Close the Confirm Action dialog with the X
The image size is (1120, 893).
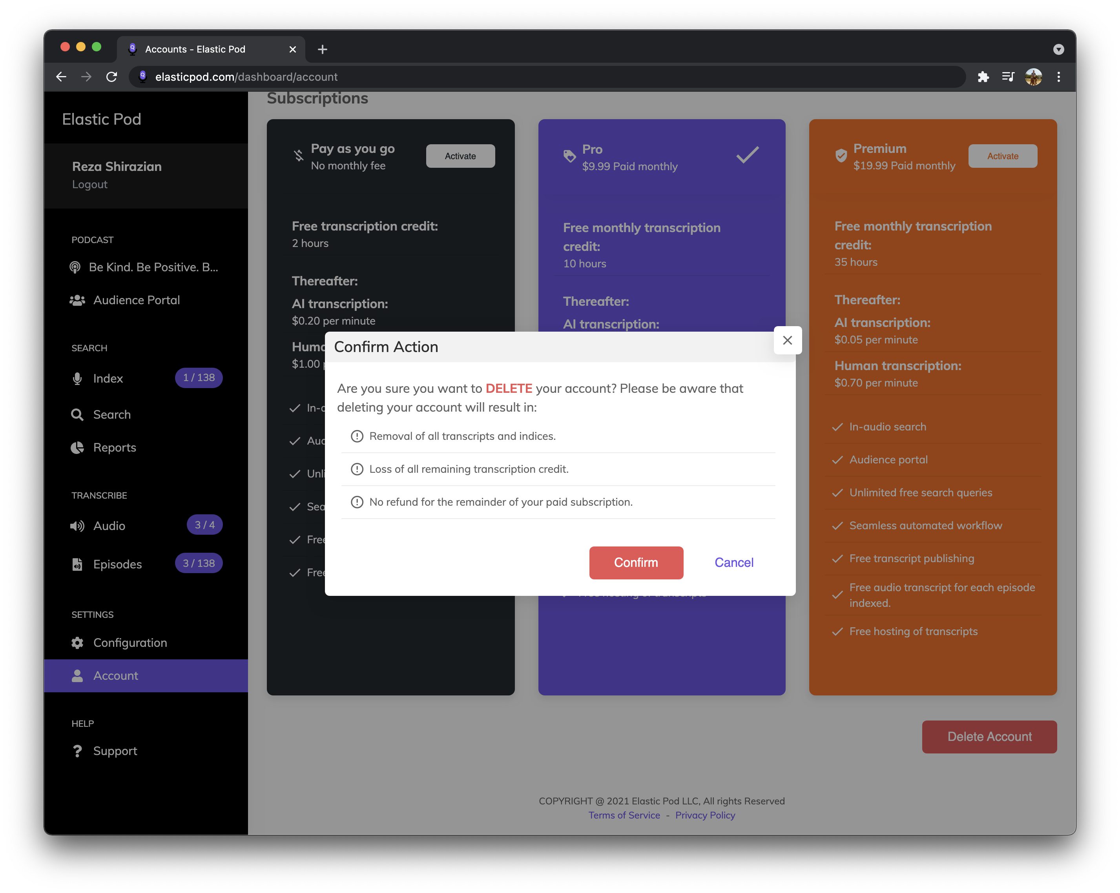point(787,340)
